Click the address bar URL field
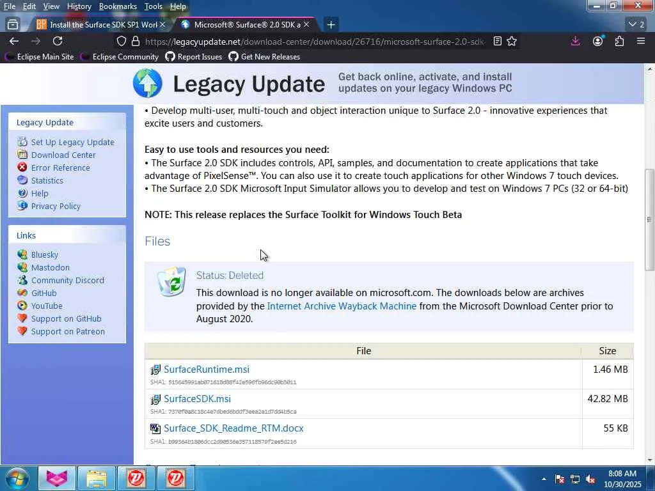Image resolution: width=655 pixels, height=491 pixels. coord(314,42)
